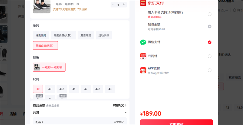Screen dimensions: 243x125
Task: Select shoe size 42.5
Action: click(x=98, y=89)
